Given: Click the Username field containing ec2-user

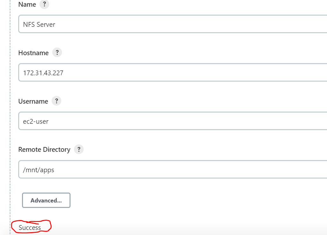Looking at the screenshot, I should click(x=128, y=121).
